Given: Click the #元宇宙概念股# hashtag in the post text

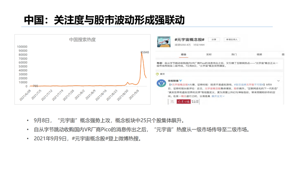Looking at the screenshot, I should click(x=179, y=85).
